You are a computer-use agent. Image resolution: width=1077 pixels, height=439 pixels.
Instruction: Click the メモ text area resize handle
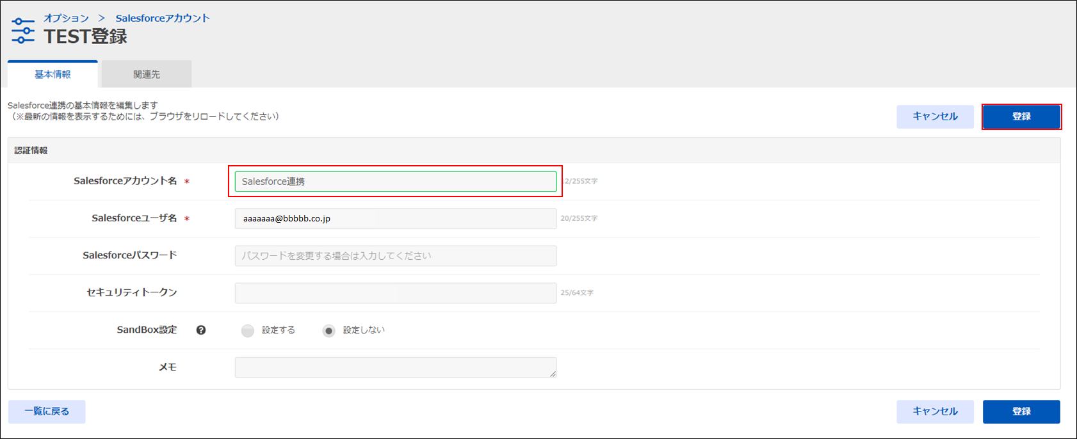point(553,374)
